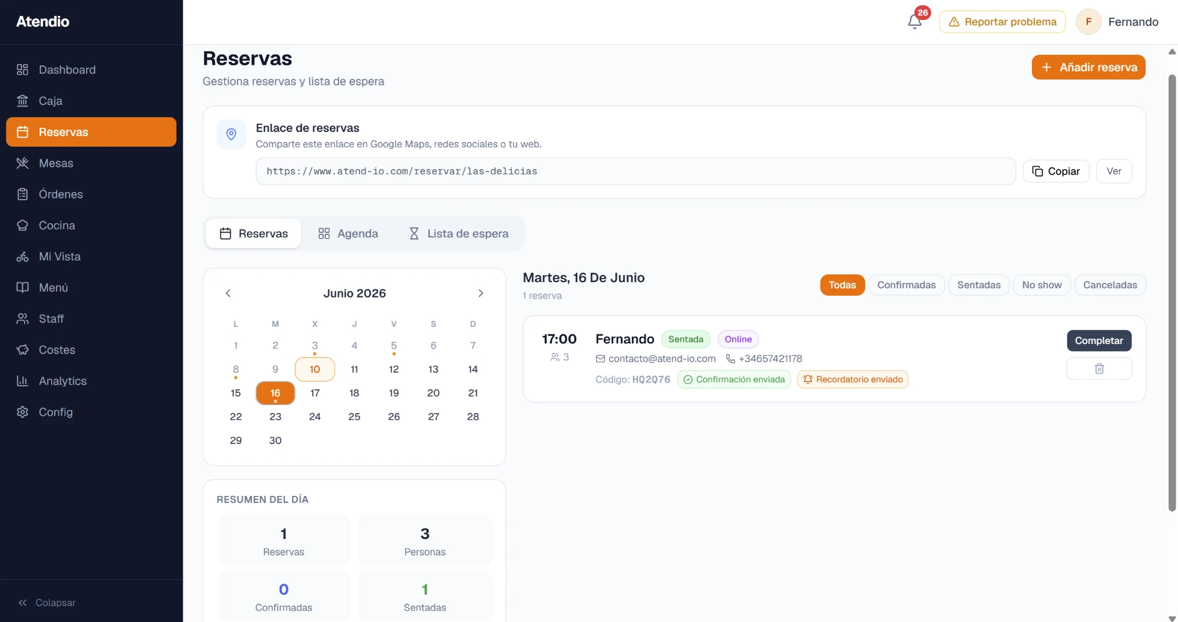Select June 28 in calendar
Viewport: 1178px width, 622px height.
(473, 416)
